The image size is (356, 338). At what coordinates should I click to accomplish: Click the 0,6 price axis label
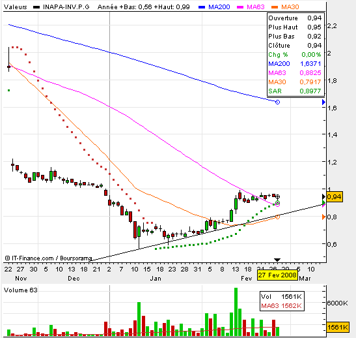[332, 244]
